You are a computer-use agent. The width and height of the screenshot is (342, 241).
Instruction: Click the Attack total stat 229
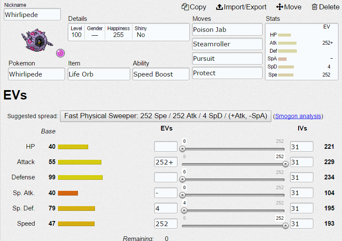pos(329,162)
